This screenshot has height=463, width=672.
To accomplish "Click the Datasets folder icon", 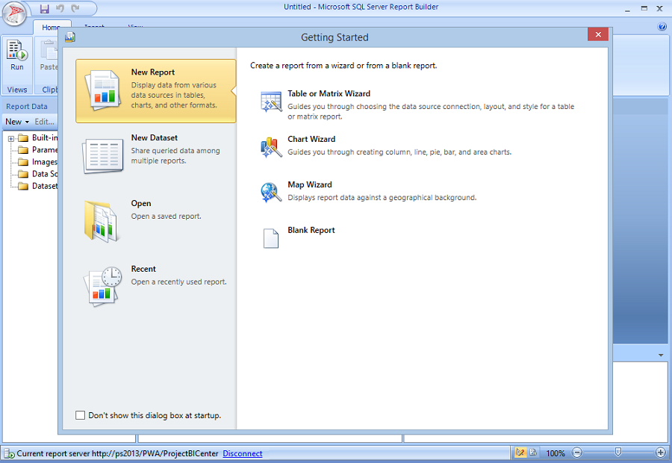I will pos(23,186).
